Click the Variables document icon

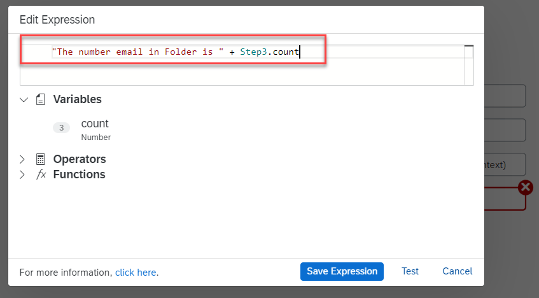coord(41,99)
